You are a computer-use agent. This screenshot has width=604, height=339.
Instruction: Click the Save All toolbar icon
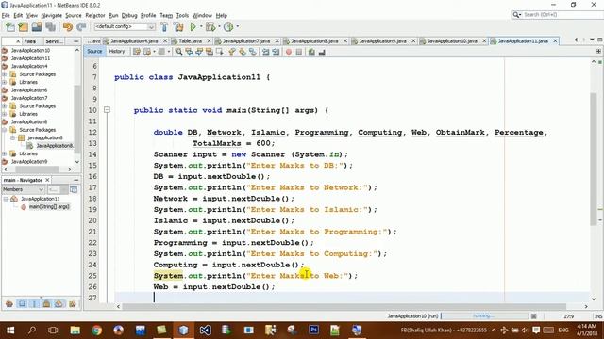click(50, 27)
